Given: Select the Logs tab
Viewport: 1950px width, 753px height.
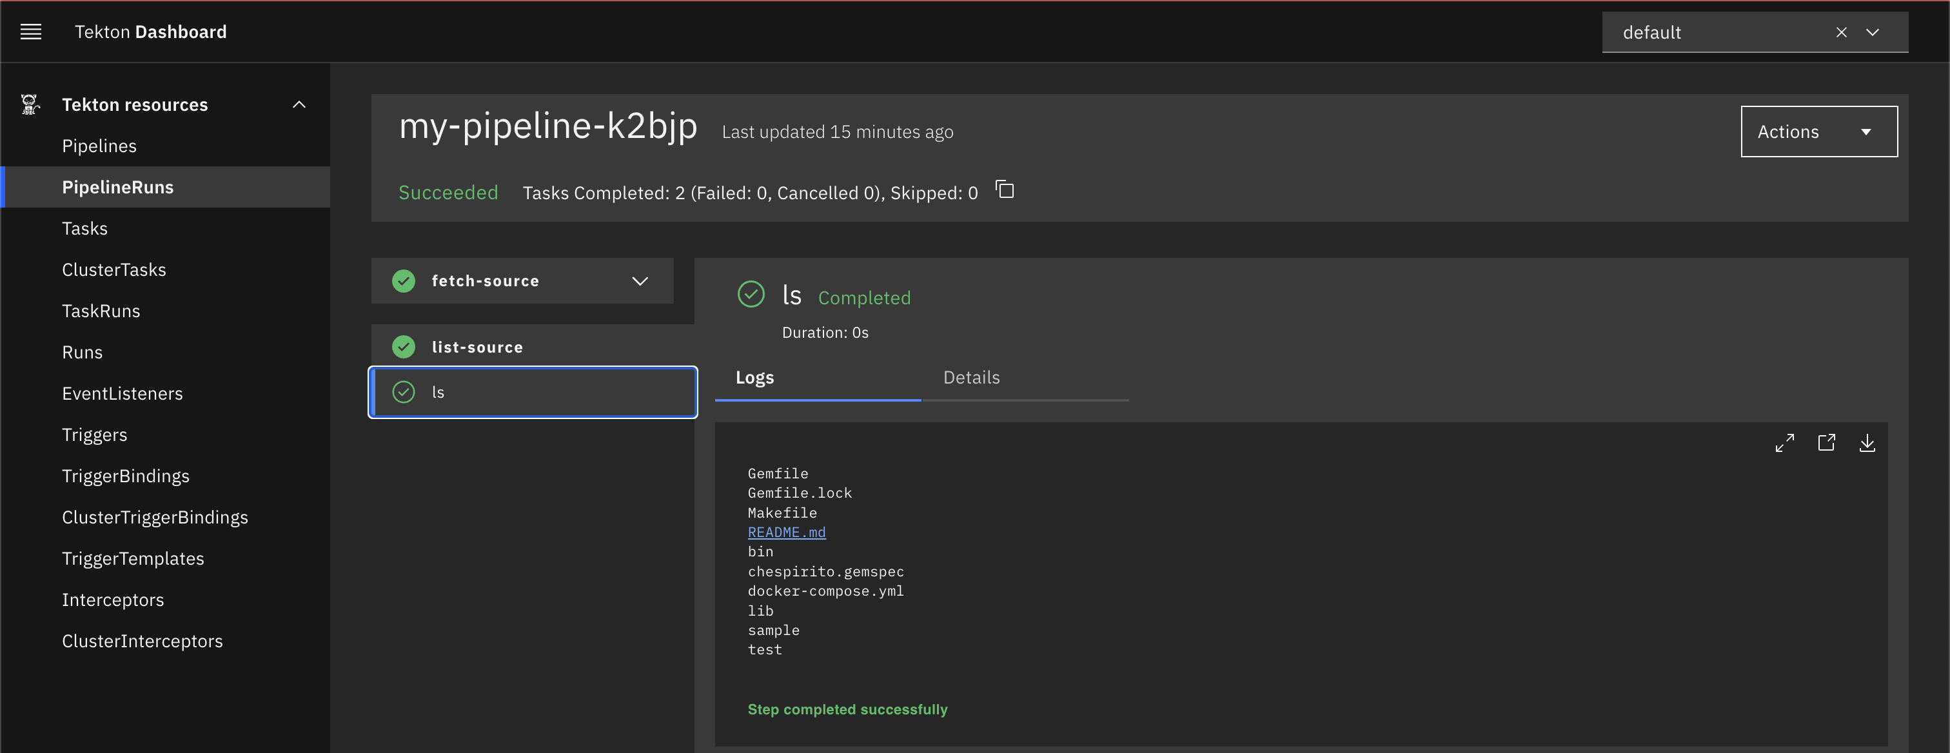Looking at the screenshot, I should coord(754,378).
